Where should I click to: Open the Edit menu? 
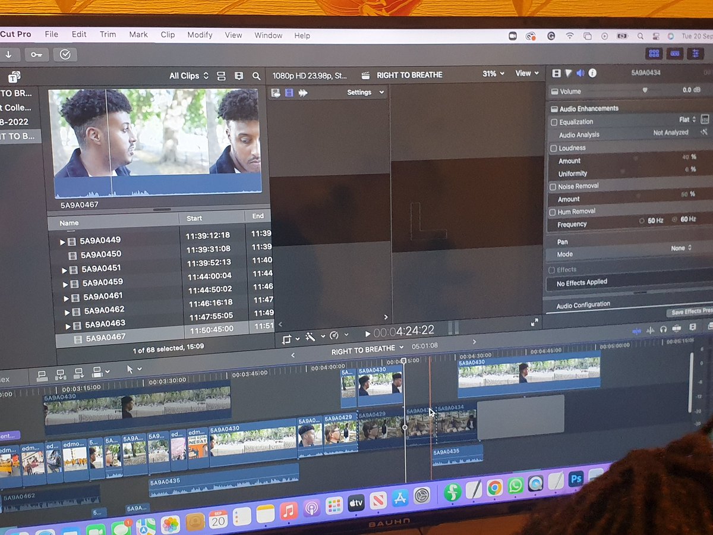[x=79, y=34]
